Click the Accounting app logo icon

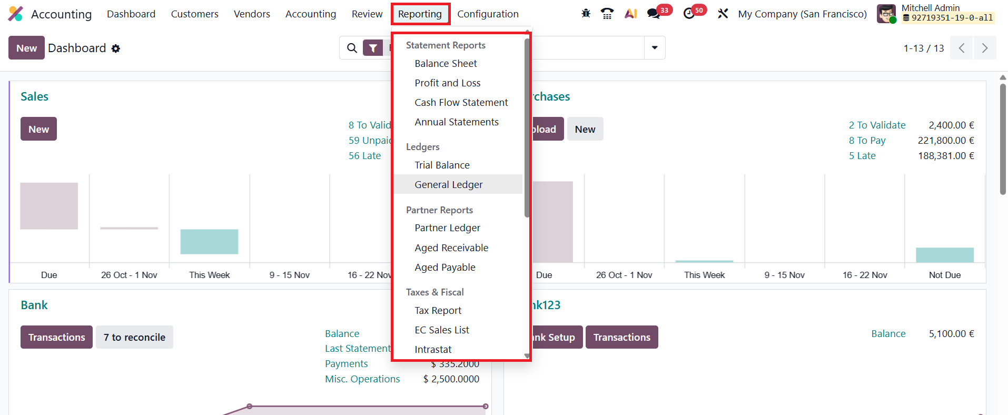pos(15,14)
